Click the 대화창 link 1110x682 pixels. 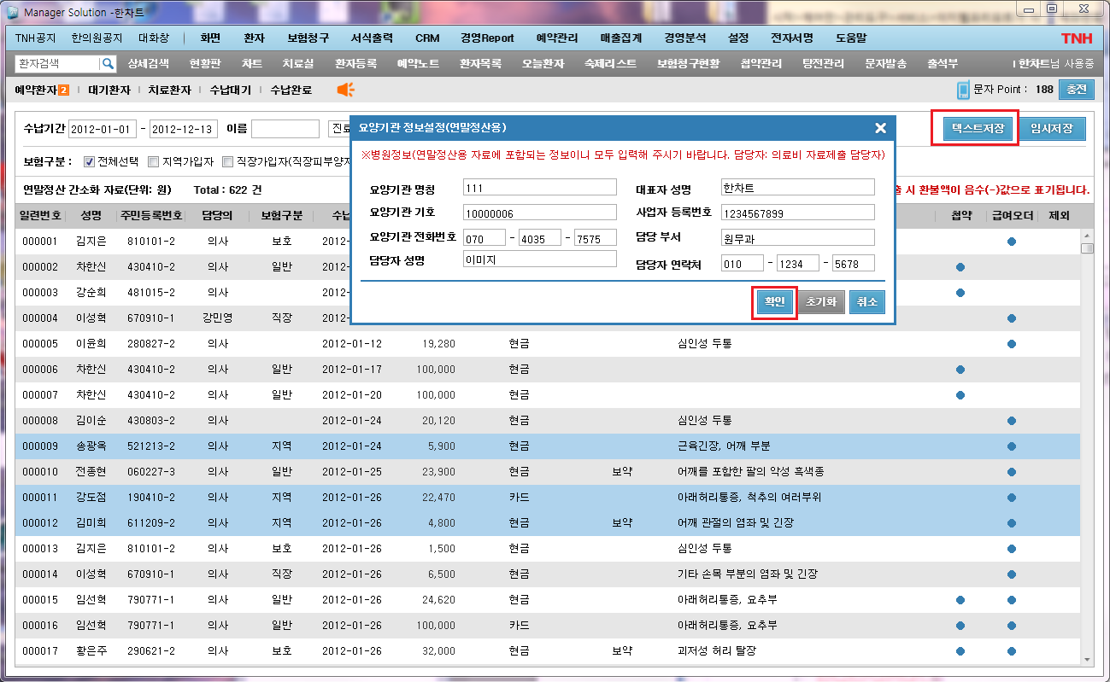coord(154,38)
